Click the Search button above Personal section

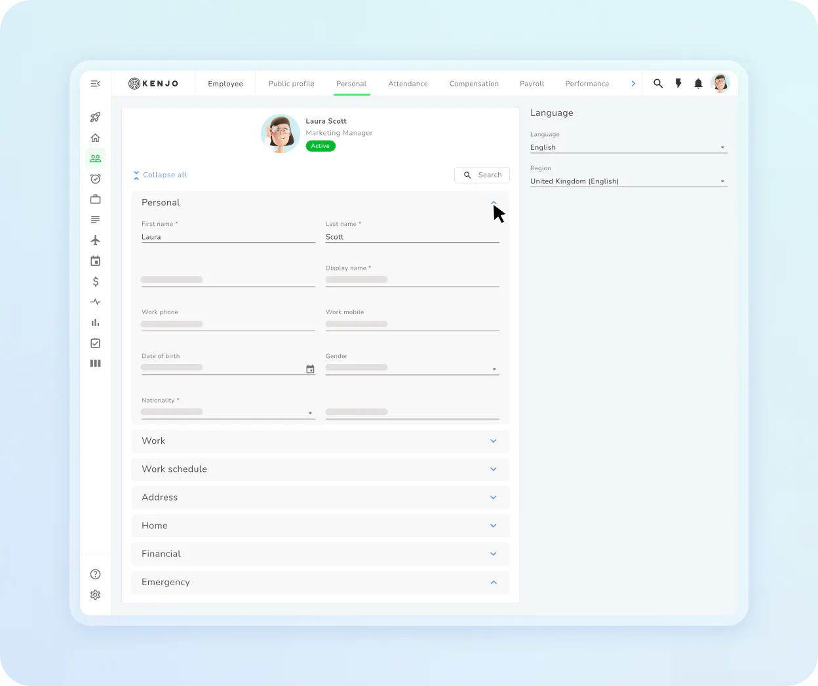pyautogui.click(x=482, y=175)
